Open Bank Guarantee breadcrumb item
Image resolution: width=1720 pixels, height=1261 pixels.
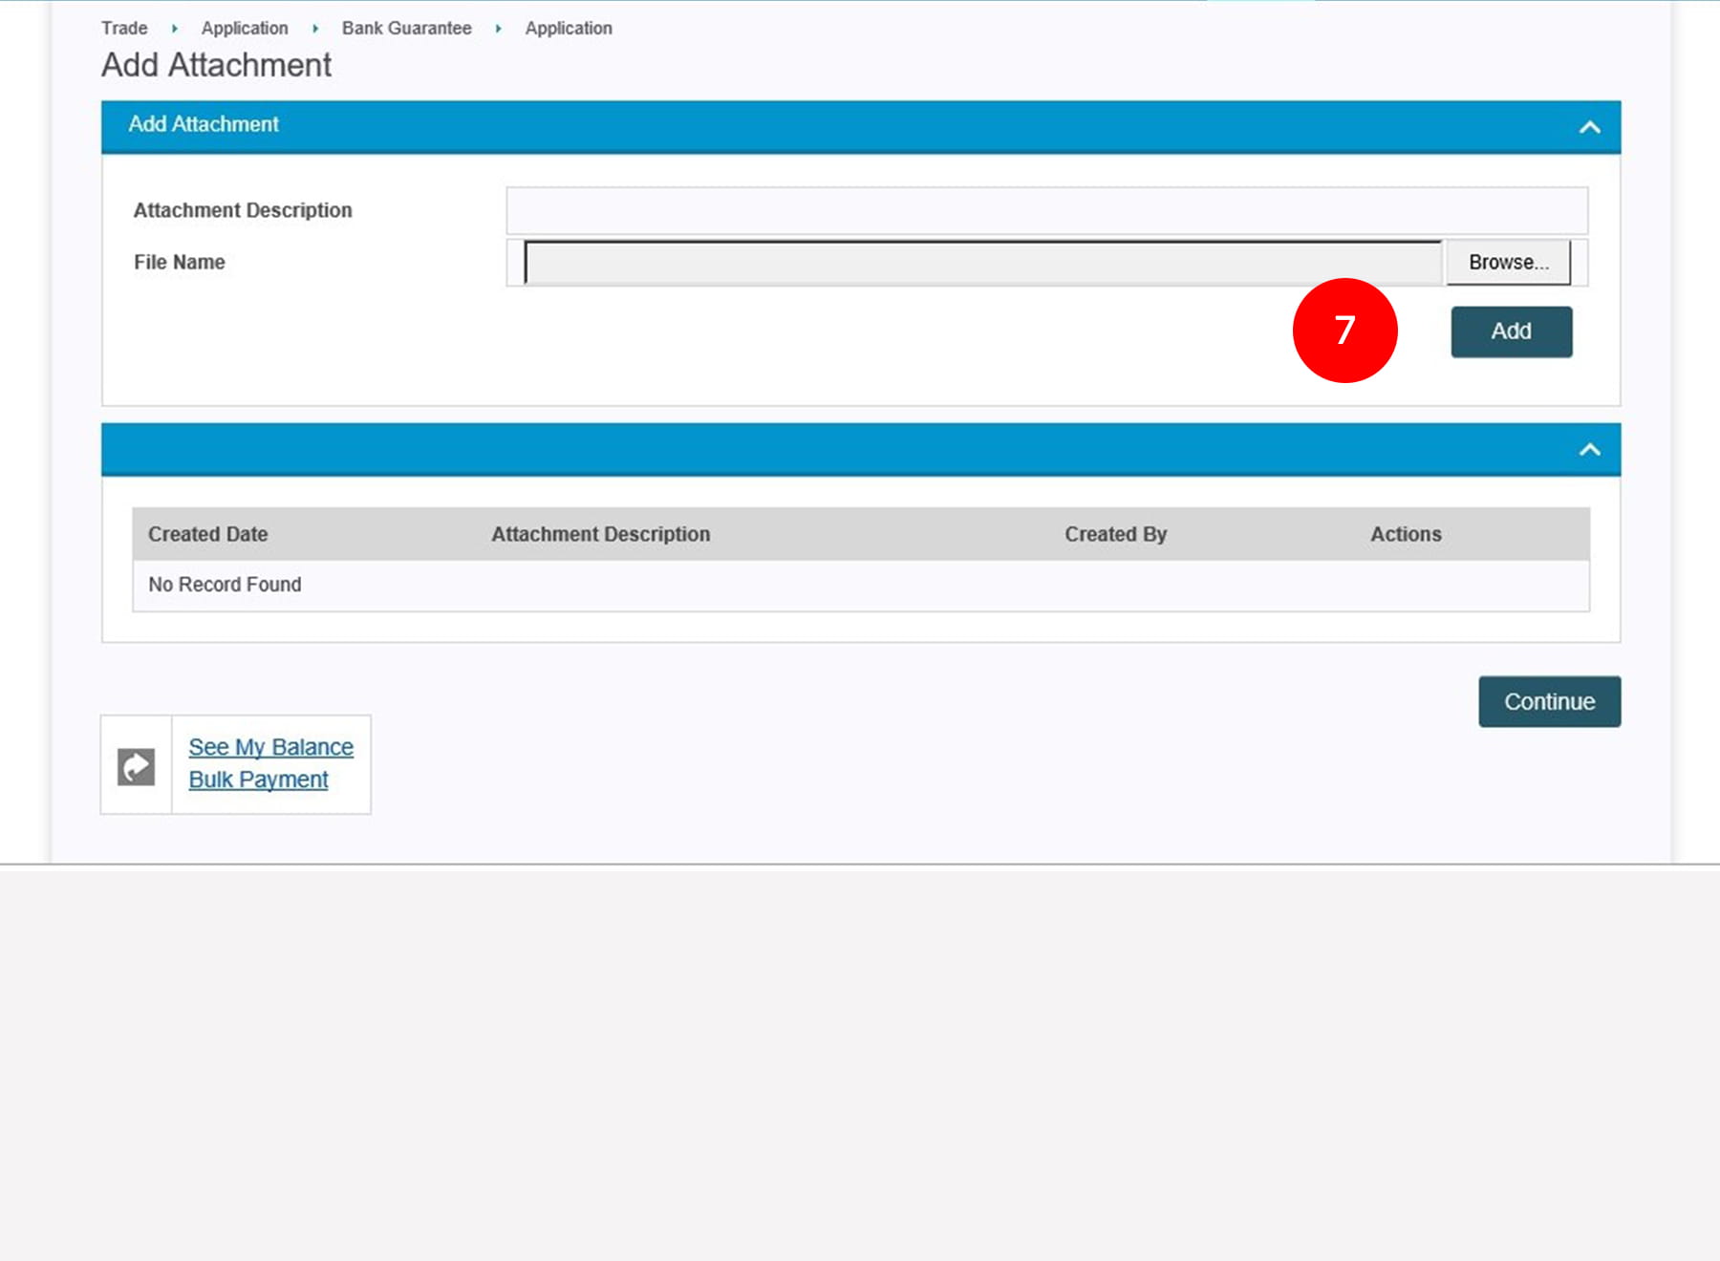tap(406, 29)
